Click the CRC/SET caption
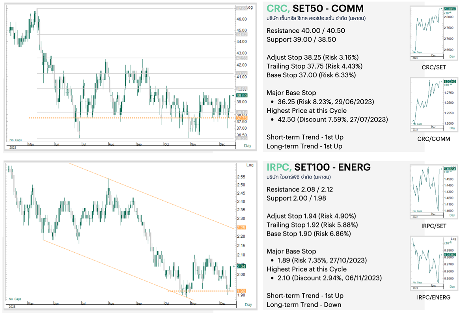Viewport: 463px width, 313px height. [434, 67]
